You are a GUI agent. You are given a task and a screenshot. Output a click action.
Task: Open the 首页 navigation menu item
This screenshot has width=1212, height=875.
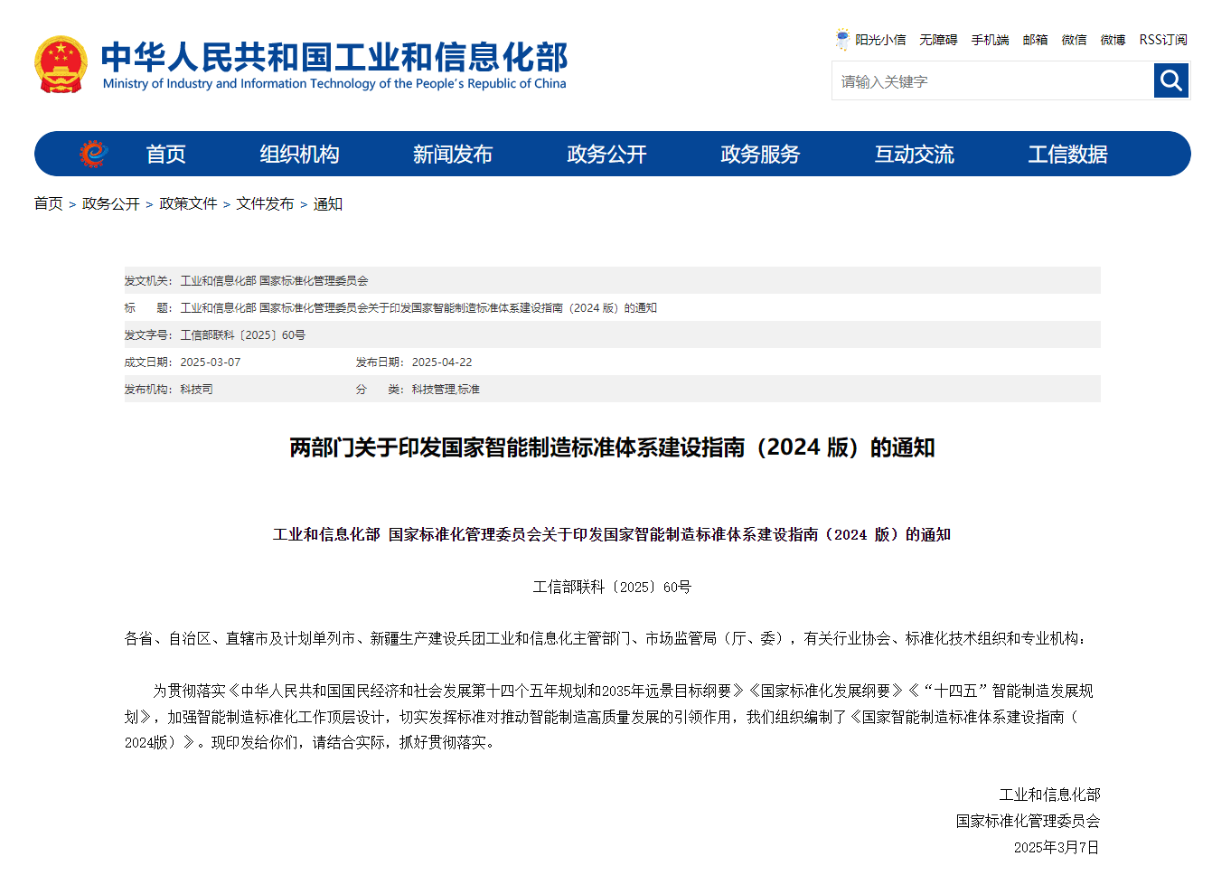(x=165, y=154)
